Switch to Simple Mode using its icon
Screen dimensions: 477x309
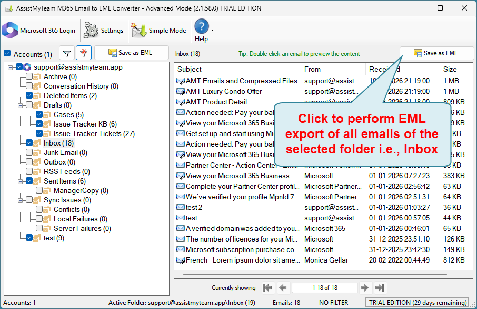[x=139, y=30]
